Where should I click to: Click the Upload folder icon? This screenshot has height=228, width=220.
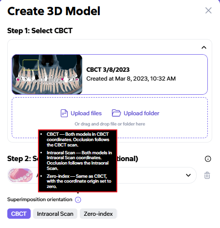click(x=116, y=113)
